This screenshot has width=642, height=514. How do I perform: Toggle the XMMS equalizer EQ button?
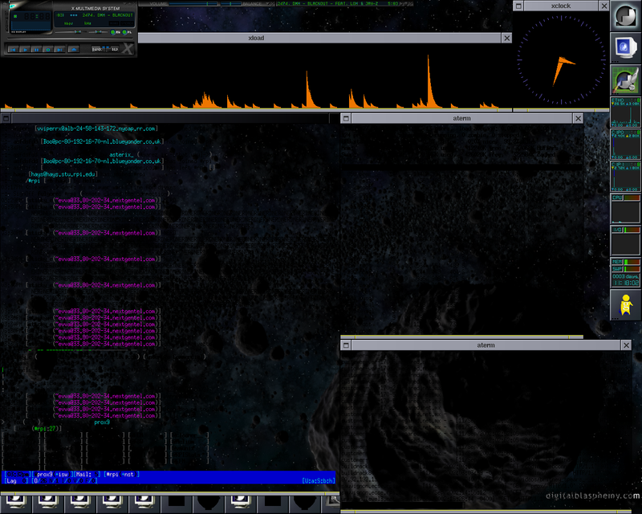[x=116, y=32]
